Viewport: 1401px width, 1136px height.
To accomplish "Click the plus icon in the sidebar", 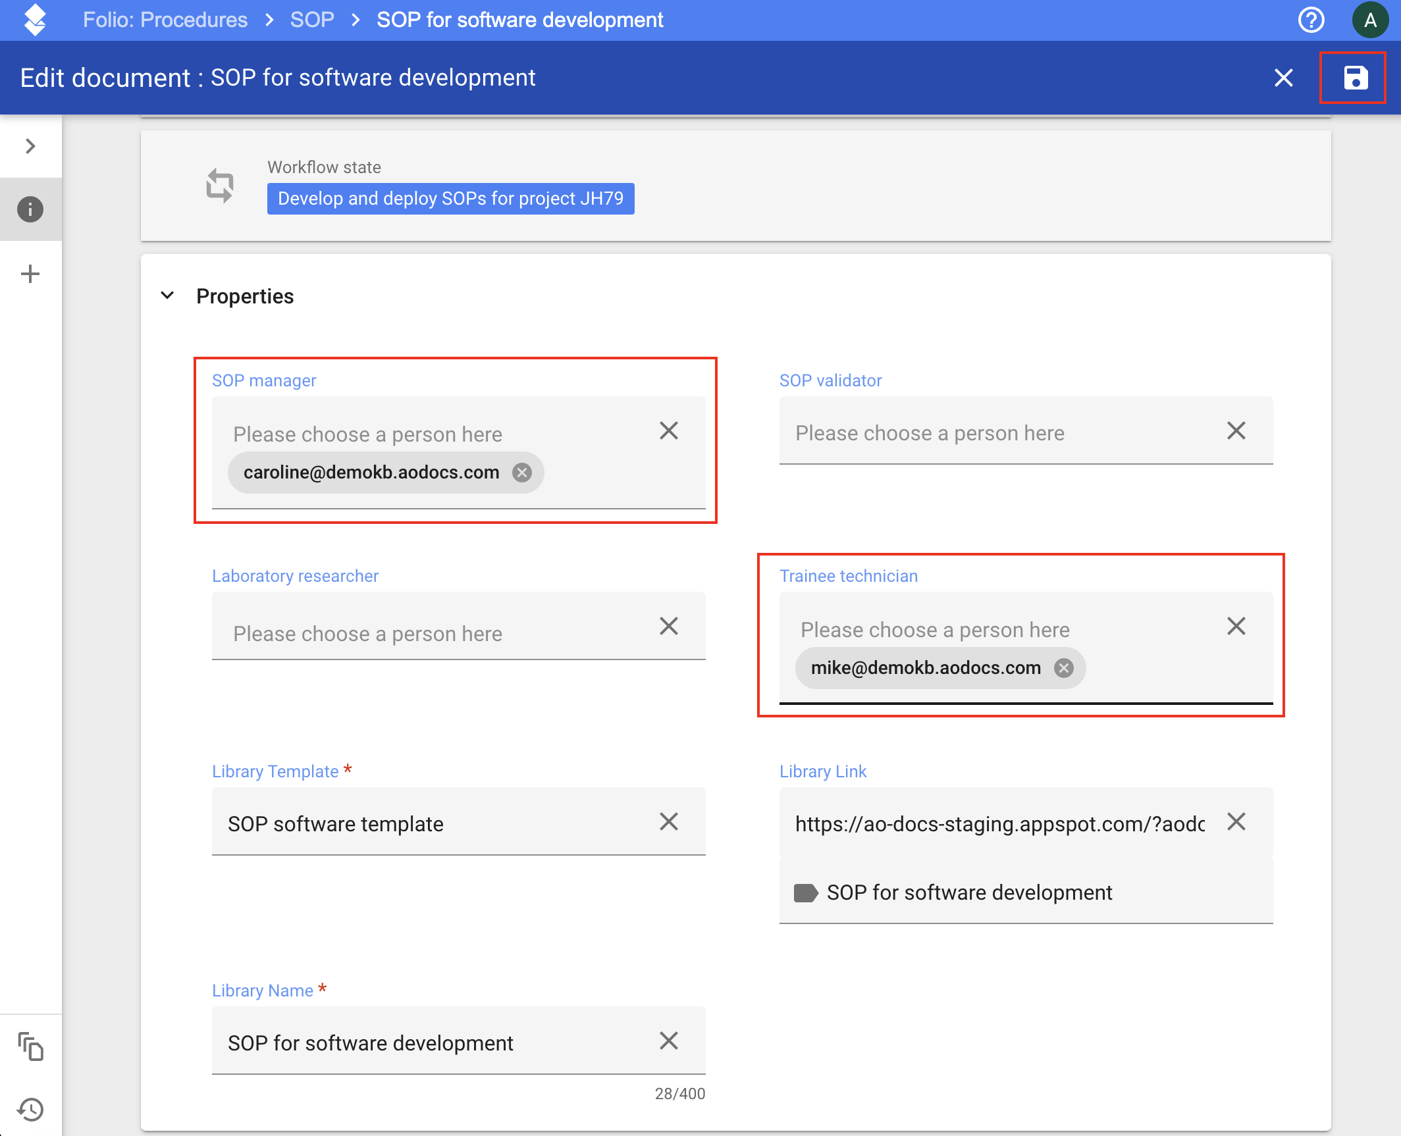I will click(x=30, y=274).
